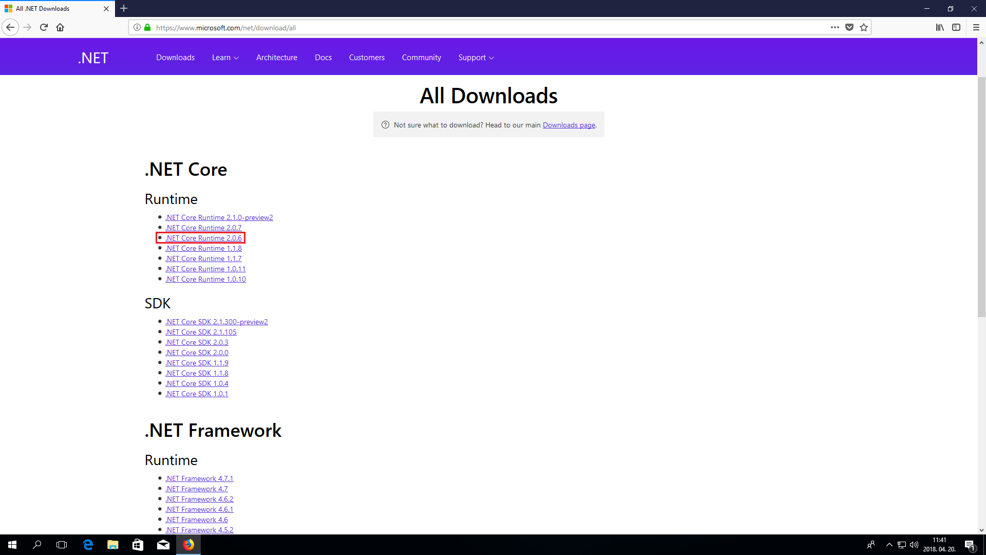986x555 pixels.
Task: Open .NET Core Runtime 2.0.6 link
Action: point(203,238)
